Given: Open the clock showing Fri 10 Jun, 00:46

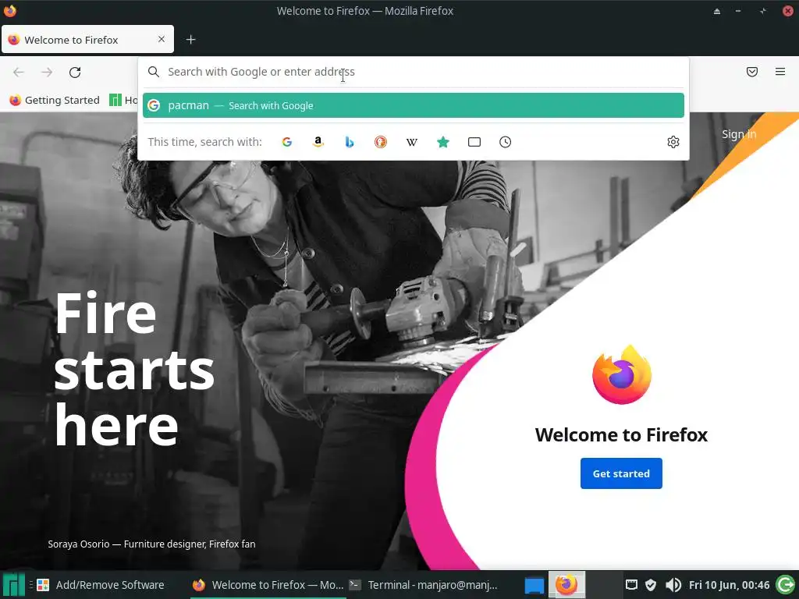Looking at the screenshot, I should 729,585.
